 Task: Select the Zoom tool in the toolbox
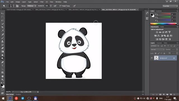pyautogui.click(x=3, y=80)
